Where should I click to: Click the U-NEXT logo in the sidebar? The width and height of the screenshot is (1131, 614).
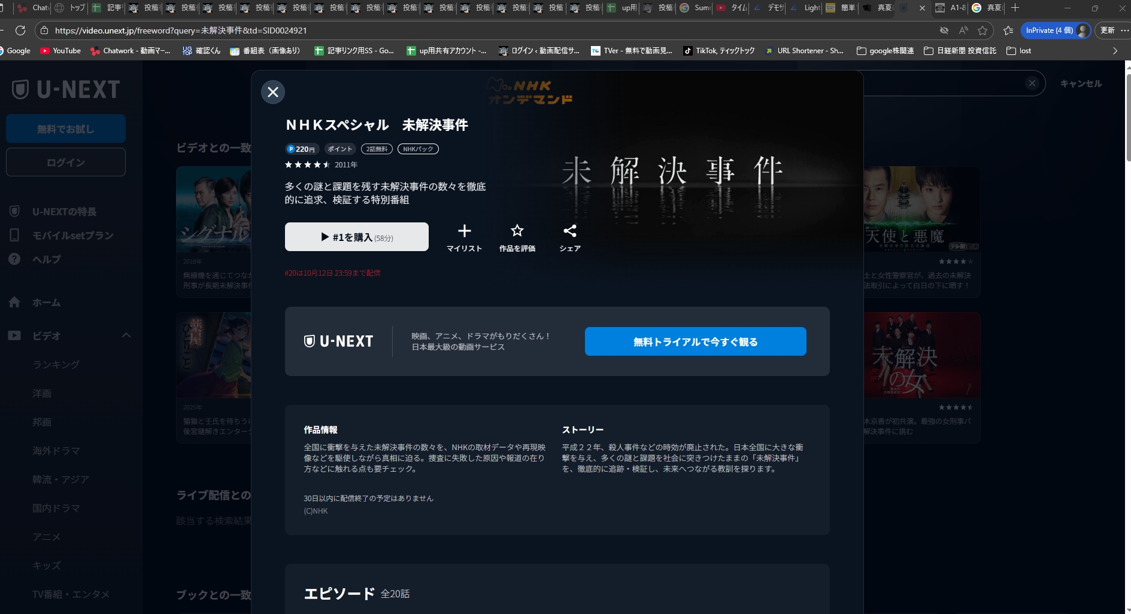(66, 90)
